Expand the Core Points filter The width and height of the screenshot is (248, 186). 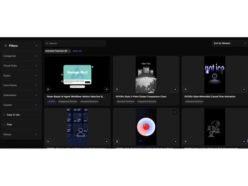pyautogui.click(x=20, y=85)
